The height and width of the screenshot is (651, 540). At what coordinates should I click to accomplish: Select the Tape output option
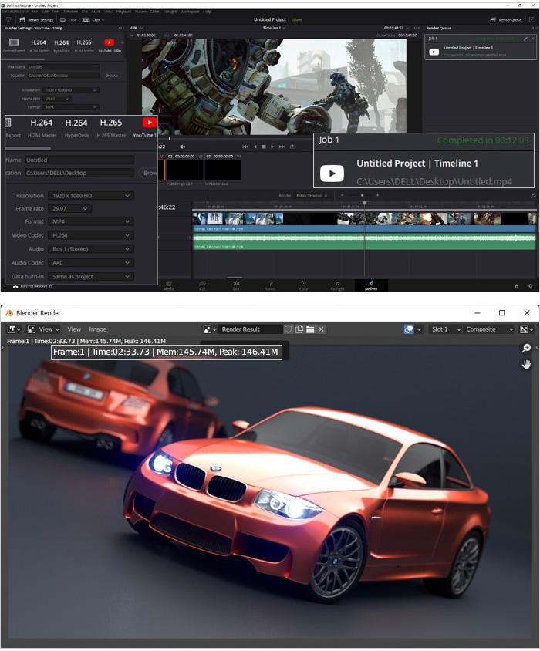[x=69, y=19]
